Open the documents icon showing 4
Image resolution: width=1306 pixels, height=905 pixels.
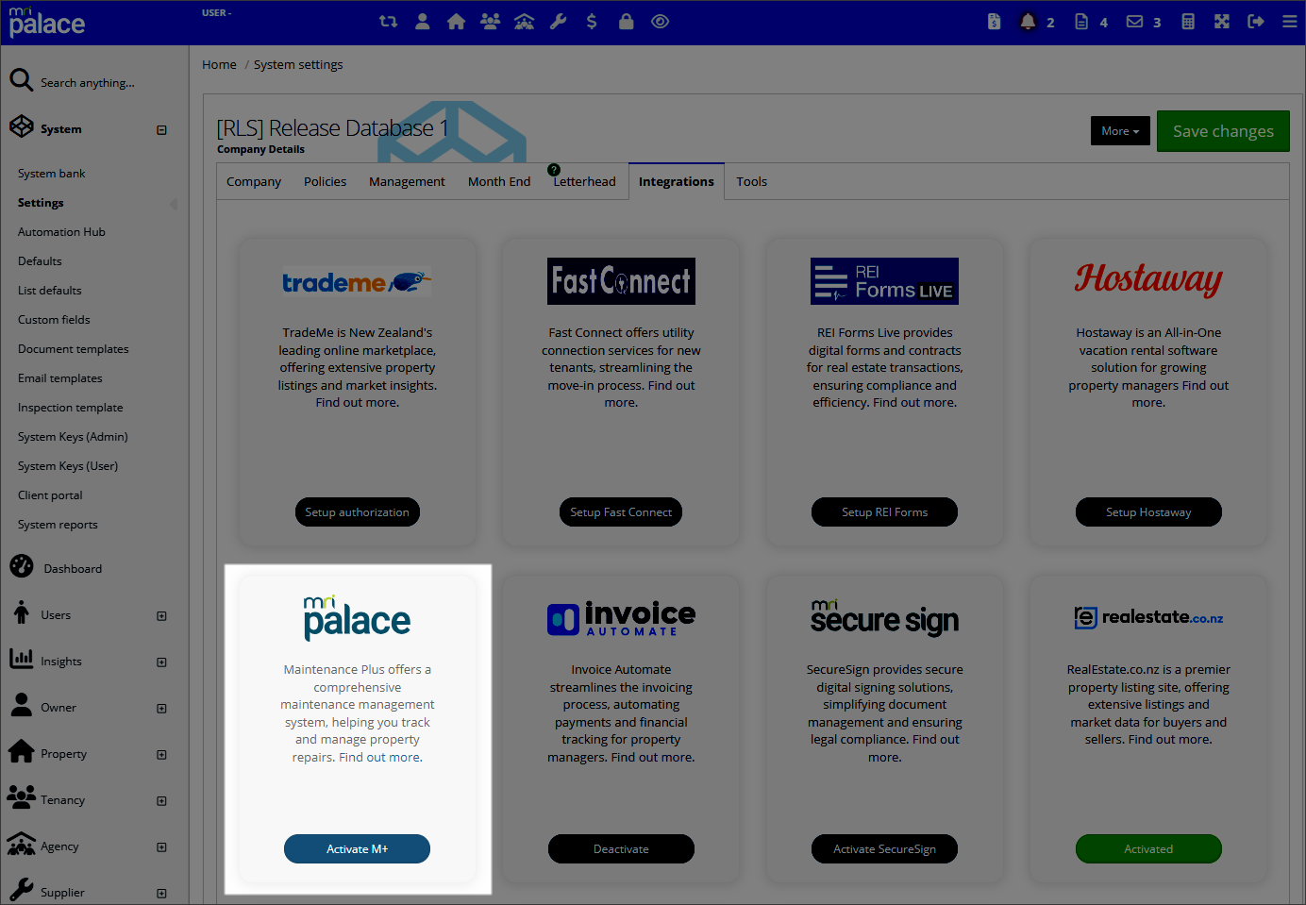point(1081,22)
